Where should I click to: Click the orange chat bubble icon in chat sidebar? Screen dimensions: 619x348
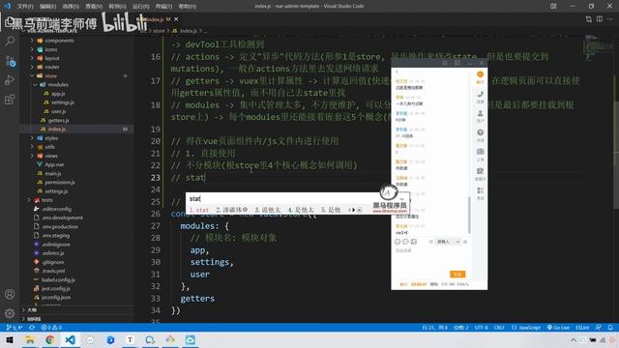coord(480,74)
